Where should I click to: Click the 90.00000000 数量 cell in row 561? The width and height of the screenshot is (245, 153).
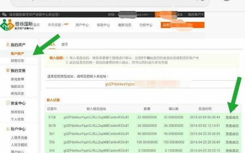(147, 134)
